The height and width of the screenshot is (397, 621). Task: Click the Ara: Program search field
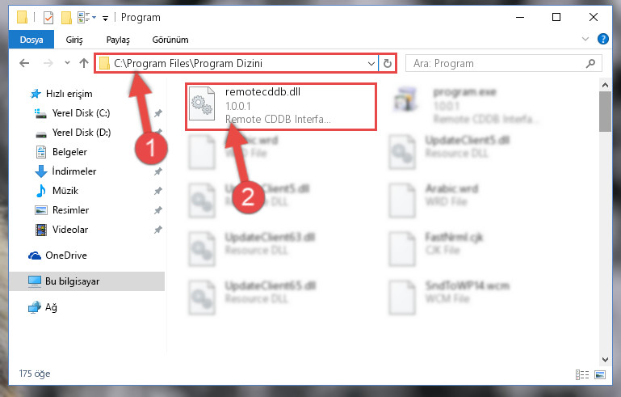(x=498, y=63)
